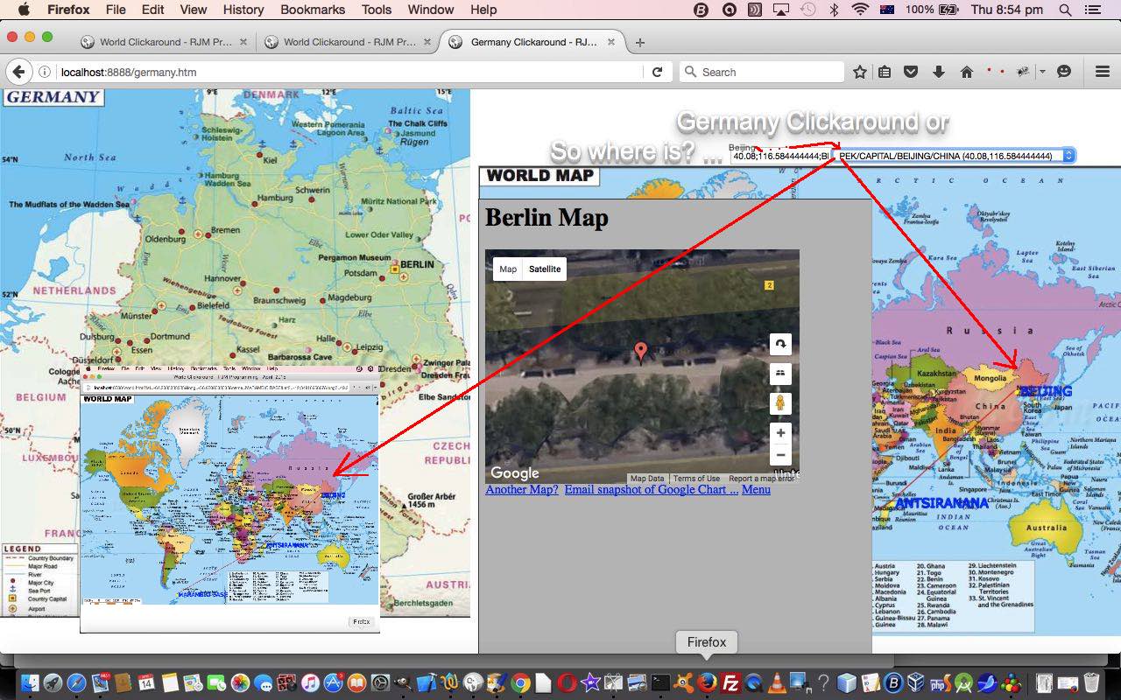
Task: Open Notification Center icon
Action: (x=1092, y=10)
